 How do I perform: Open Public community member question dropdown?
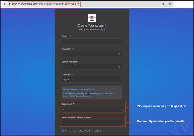coord(92,123)
